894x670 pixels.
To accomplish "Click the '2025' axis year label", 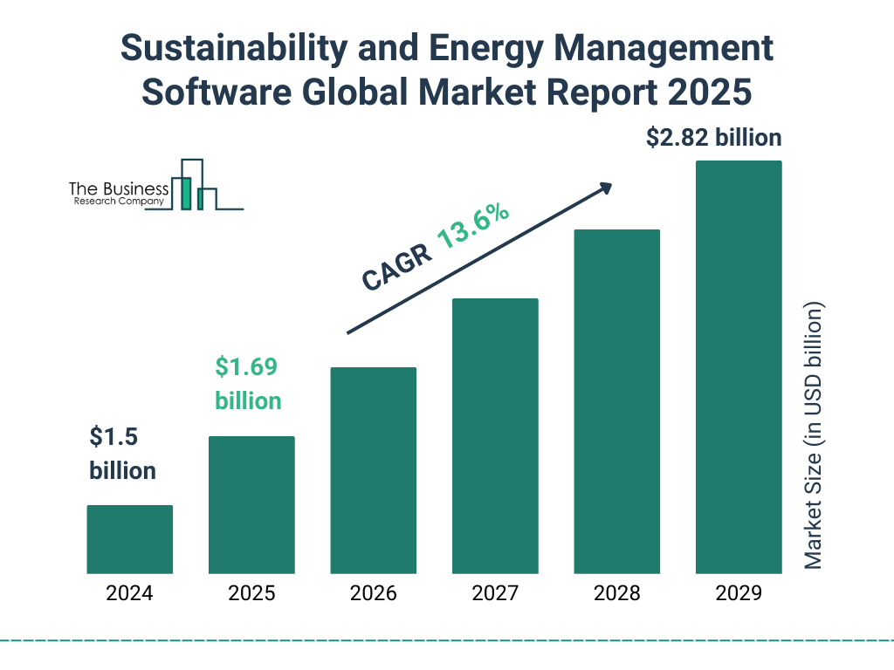I will tap(251, 593).
